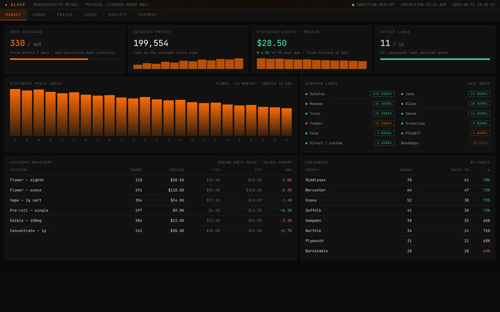
Task: Click the FRESH 7D column header
Action: [x=459, y=170]
